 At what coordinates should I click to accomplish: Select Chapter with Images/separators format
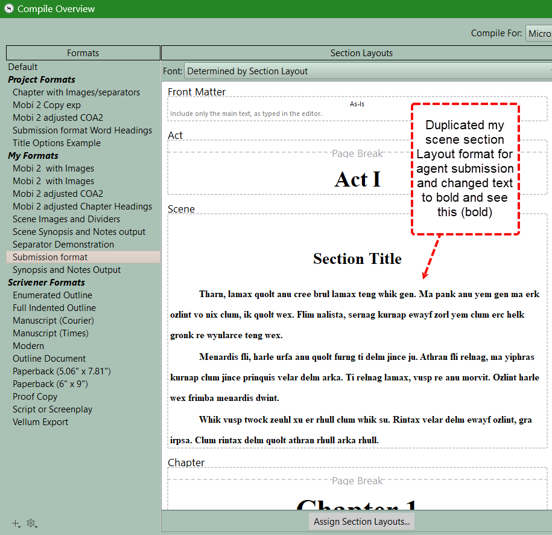point(76,92)
